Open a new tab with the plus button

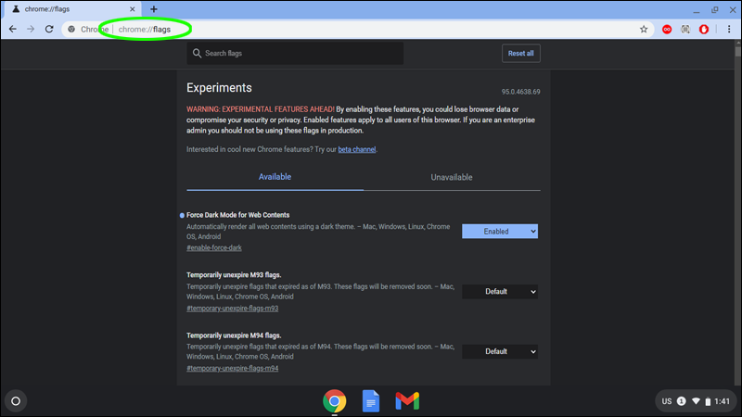(154, 9)
